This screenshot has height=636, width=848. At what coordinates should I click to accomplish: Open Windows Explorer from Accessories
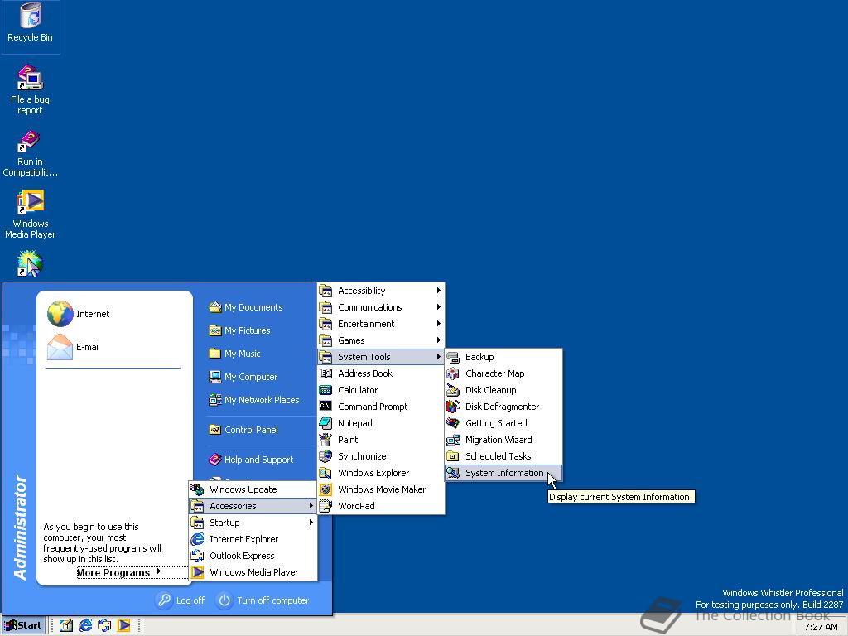tap(381, 473)
